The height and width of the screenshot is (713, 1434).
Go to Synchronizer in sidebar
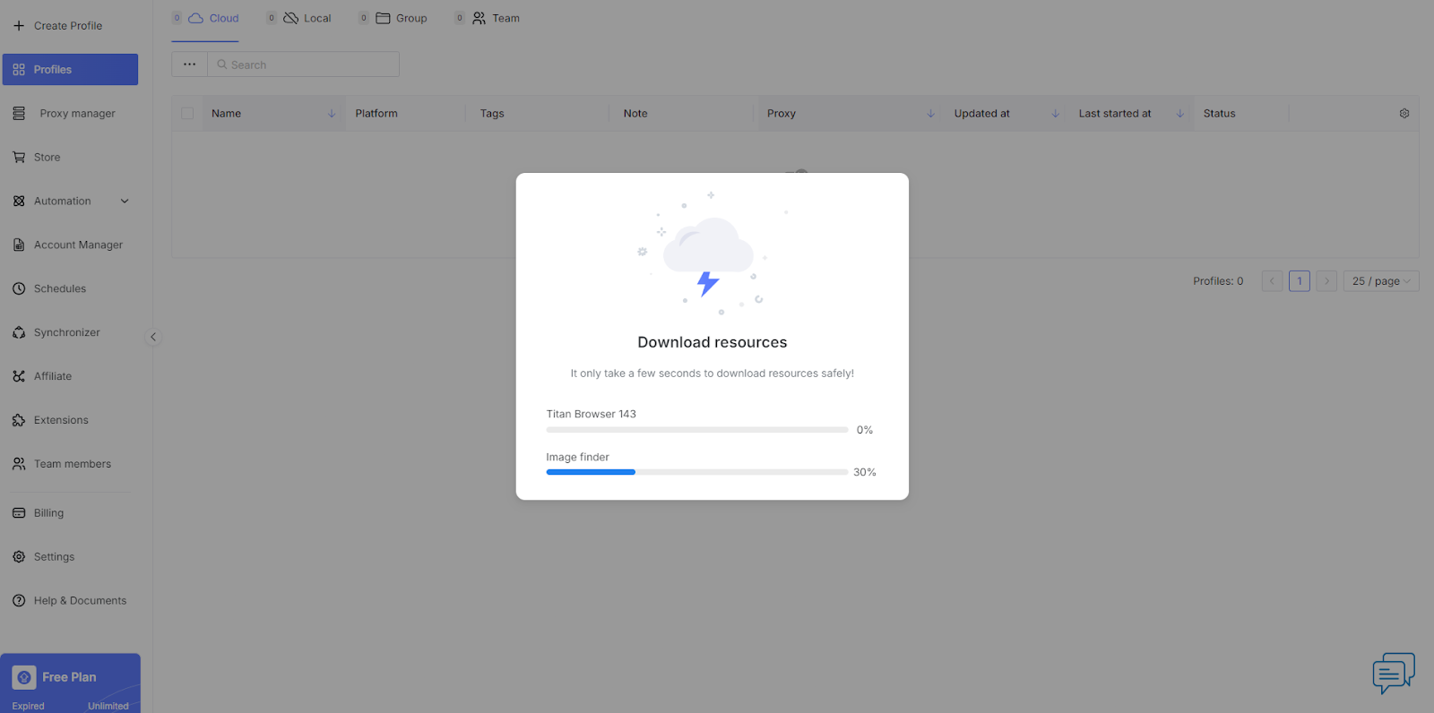tap(66, 332)
